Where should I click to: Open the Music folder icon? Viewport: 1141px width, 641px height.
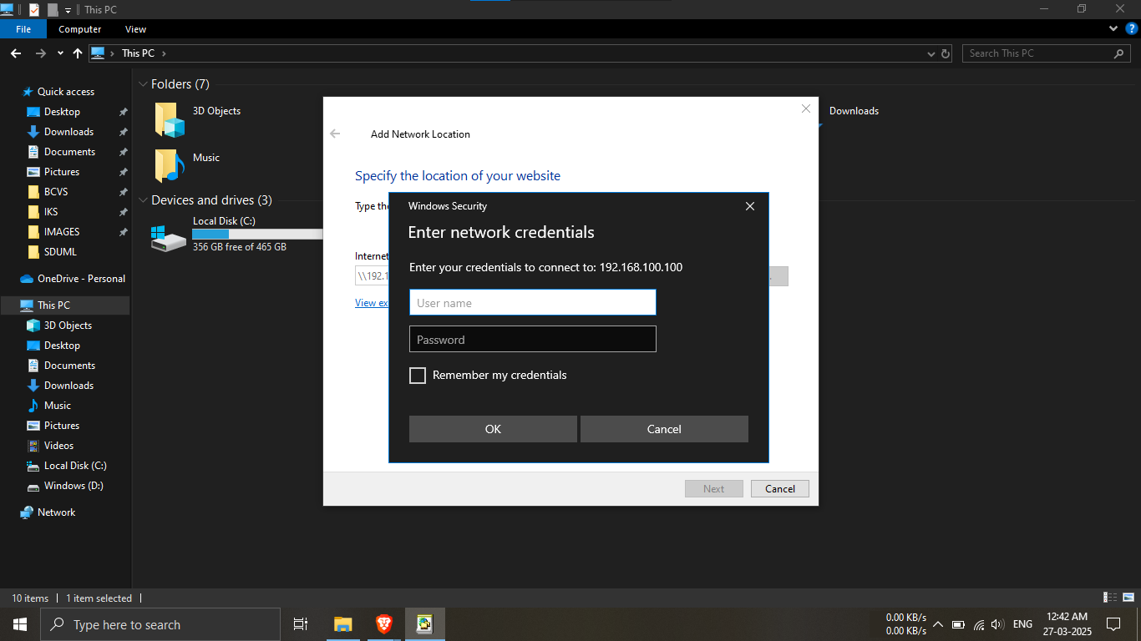pos(170,165)
